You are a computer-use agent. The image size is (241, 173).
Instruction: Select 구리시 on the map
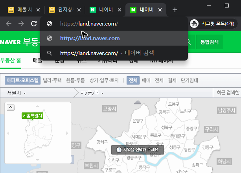[x=212, y=129]
